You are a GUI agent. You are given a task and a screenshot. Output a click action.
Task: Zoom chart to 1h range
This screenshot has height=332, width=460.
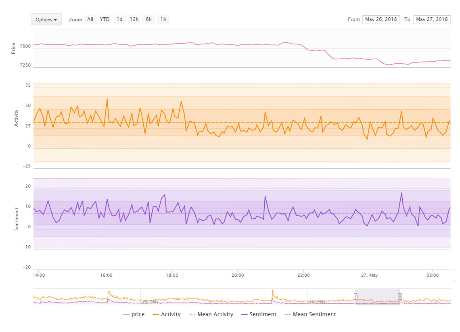point(163,19)
